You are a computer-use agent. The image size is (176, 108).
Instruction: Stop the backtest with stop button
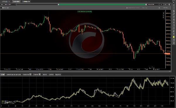(x=165, y=5)
